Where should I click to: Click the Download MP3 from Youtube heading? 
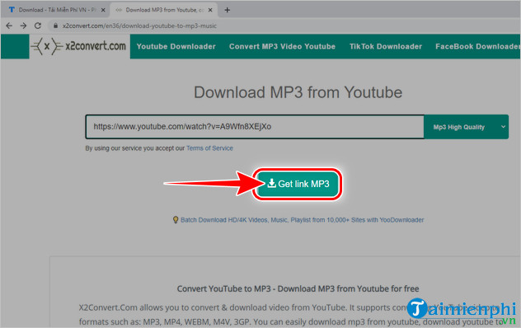(298, 92)
